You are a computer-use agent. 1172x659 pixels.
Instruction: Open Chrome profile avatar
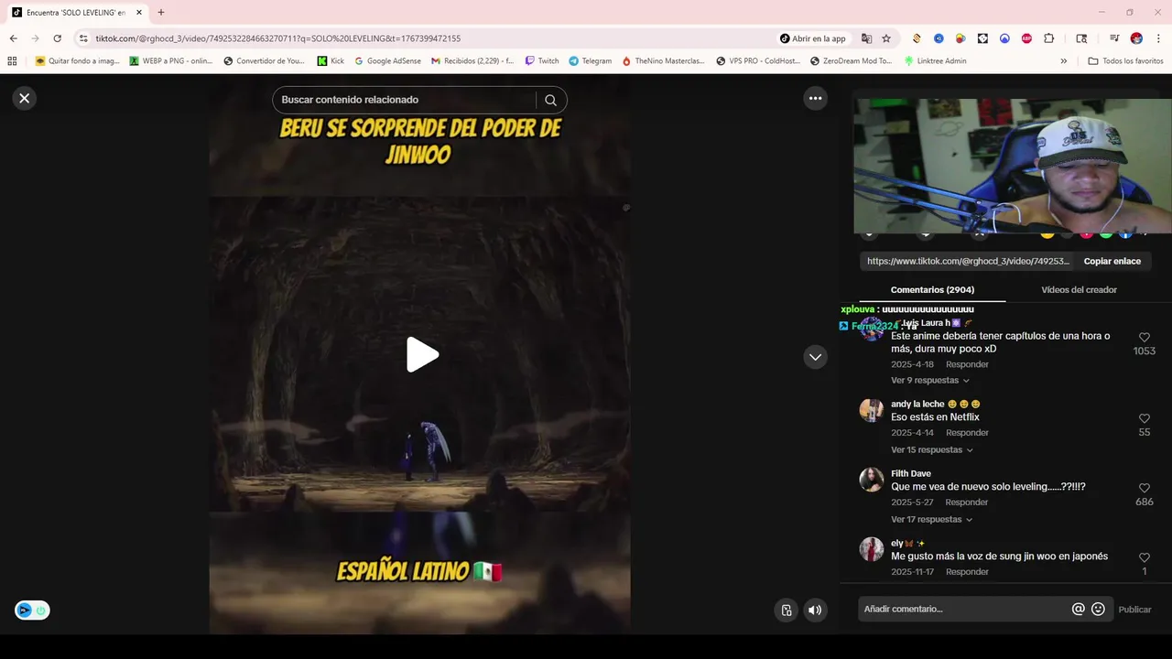click(1136, 38)
